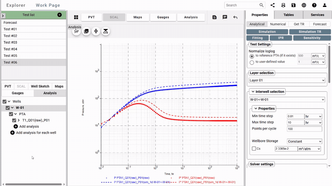Click the Simulation TR button
332x186 pixels.
[x=310, y=32]
